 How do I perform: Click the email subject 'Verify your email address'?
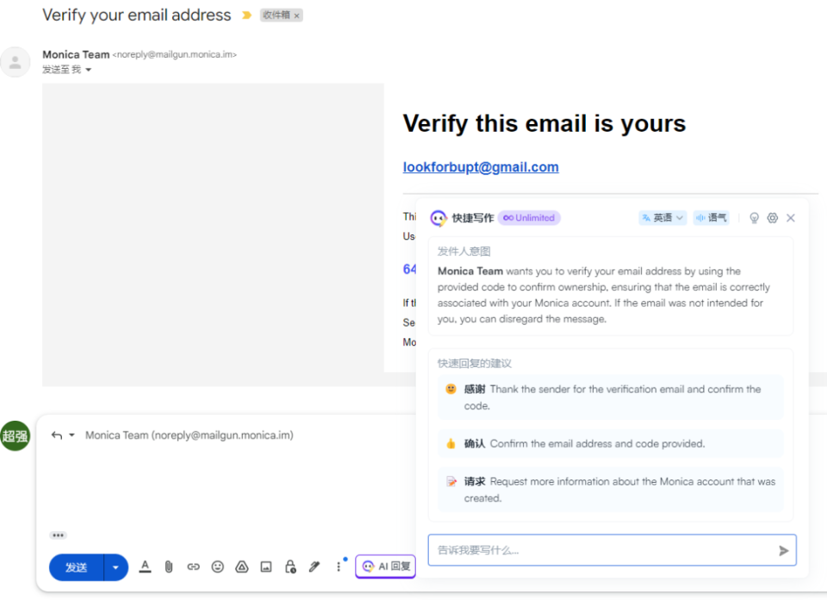137,15
